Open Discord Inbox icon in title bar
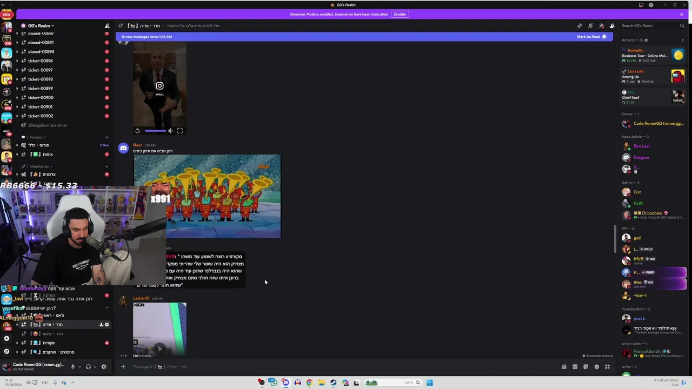692x389 pixels. tap(641, 5)
